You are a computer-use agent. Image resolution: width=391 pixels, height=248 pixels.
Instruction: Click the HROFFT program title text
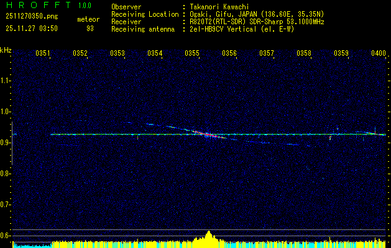(x=39, y=5)
